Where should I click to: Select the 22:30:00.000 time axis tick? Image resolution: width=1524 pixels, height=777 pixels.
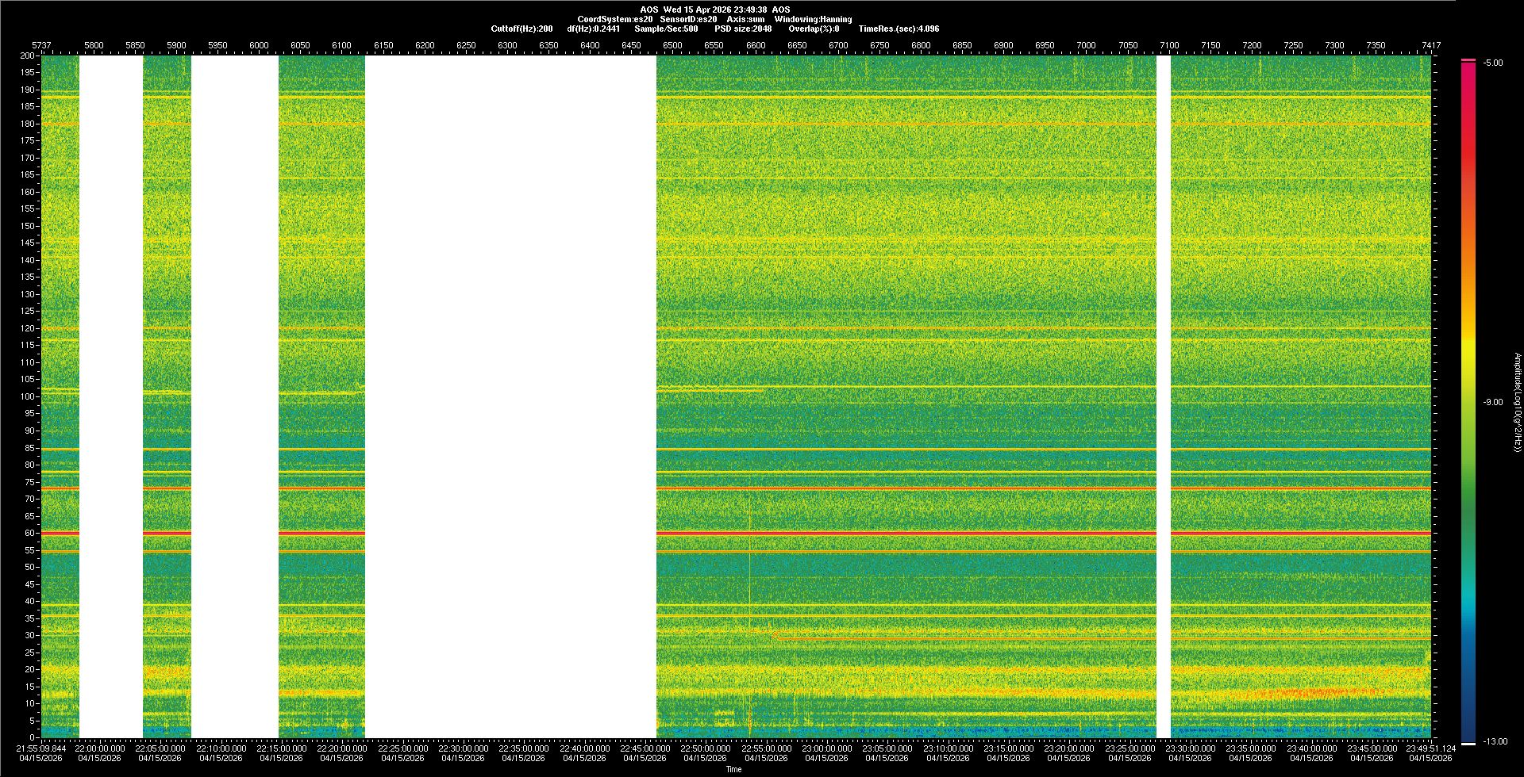point(463,748)
